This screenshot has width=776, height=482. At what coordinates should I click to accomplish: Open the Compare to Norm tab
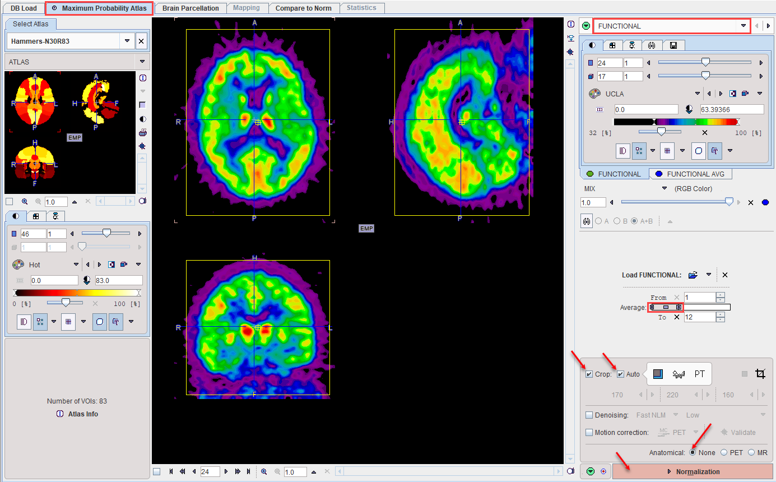(303, 8)
